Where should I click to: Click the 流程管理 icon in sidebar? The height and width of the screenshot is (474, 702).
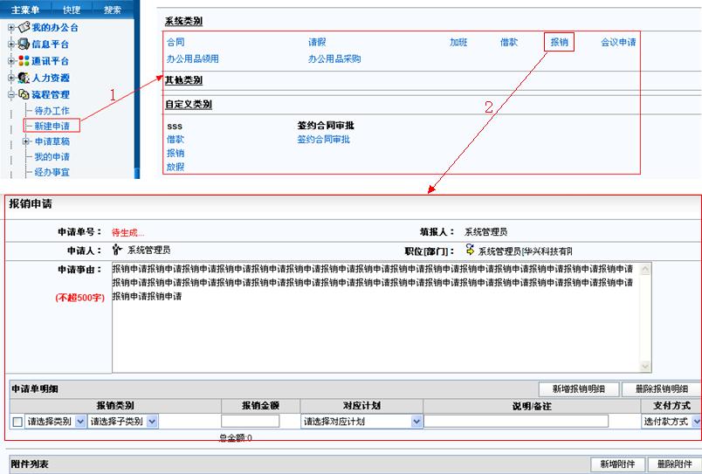click(24, 94)
